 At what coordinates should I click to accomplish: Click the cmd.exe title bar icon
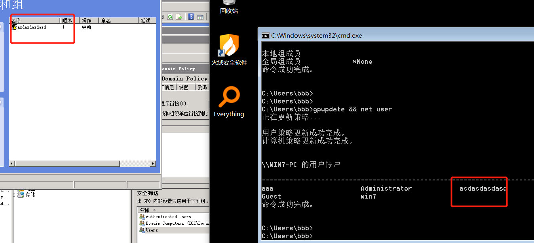[265, 35]
